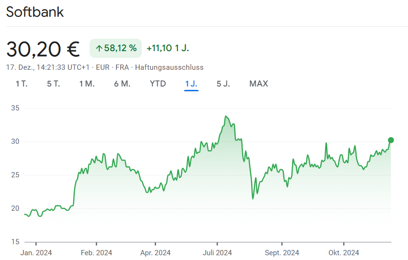Click the +11,10 1 J. change text

[168, 48]
